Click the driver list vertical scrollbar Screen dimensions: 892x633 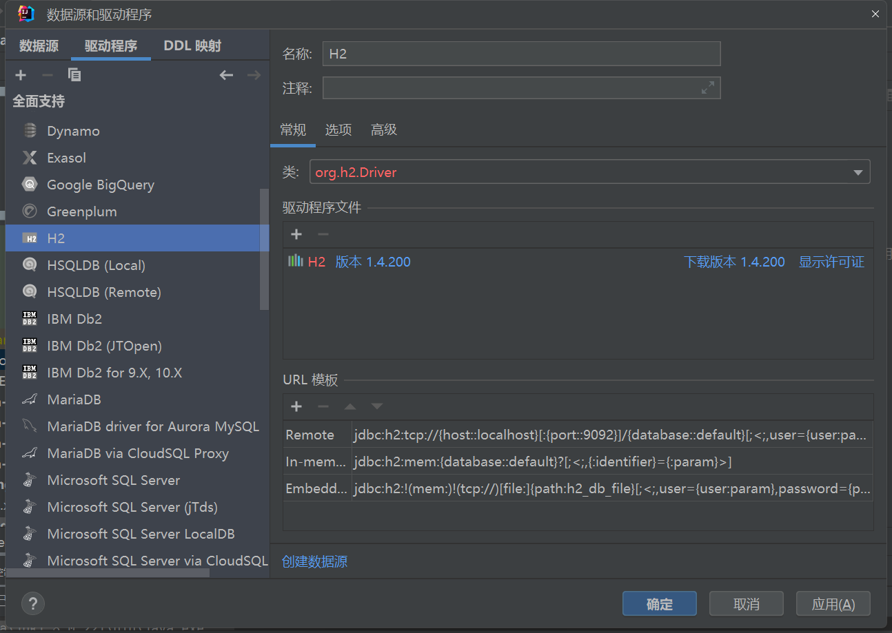(x=264, y=249)
